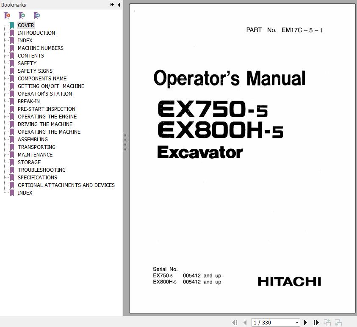Open GETTING ON/OFF MACHINE bookmark
Screen dimensions: 357x327
tap(51, 86)
